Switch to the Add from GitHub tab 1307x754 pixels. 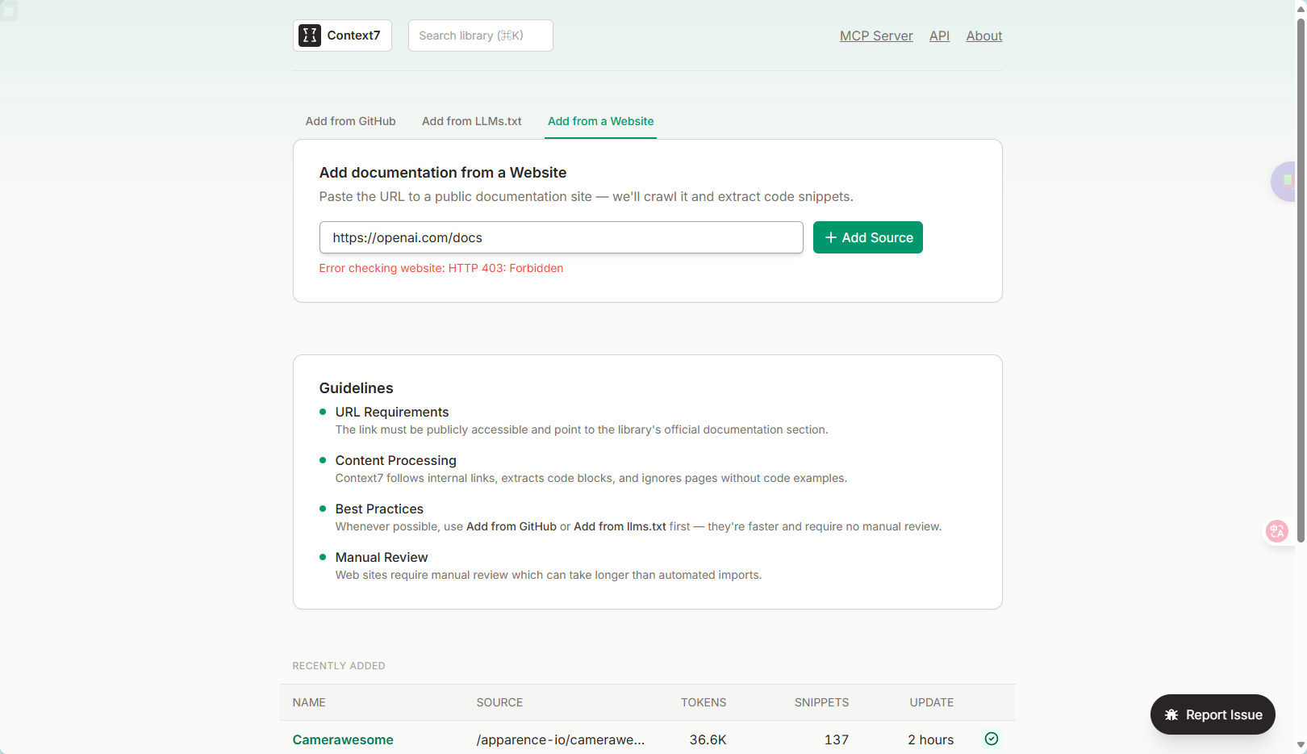pyautogui.click(x=350, y=121)
